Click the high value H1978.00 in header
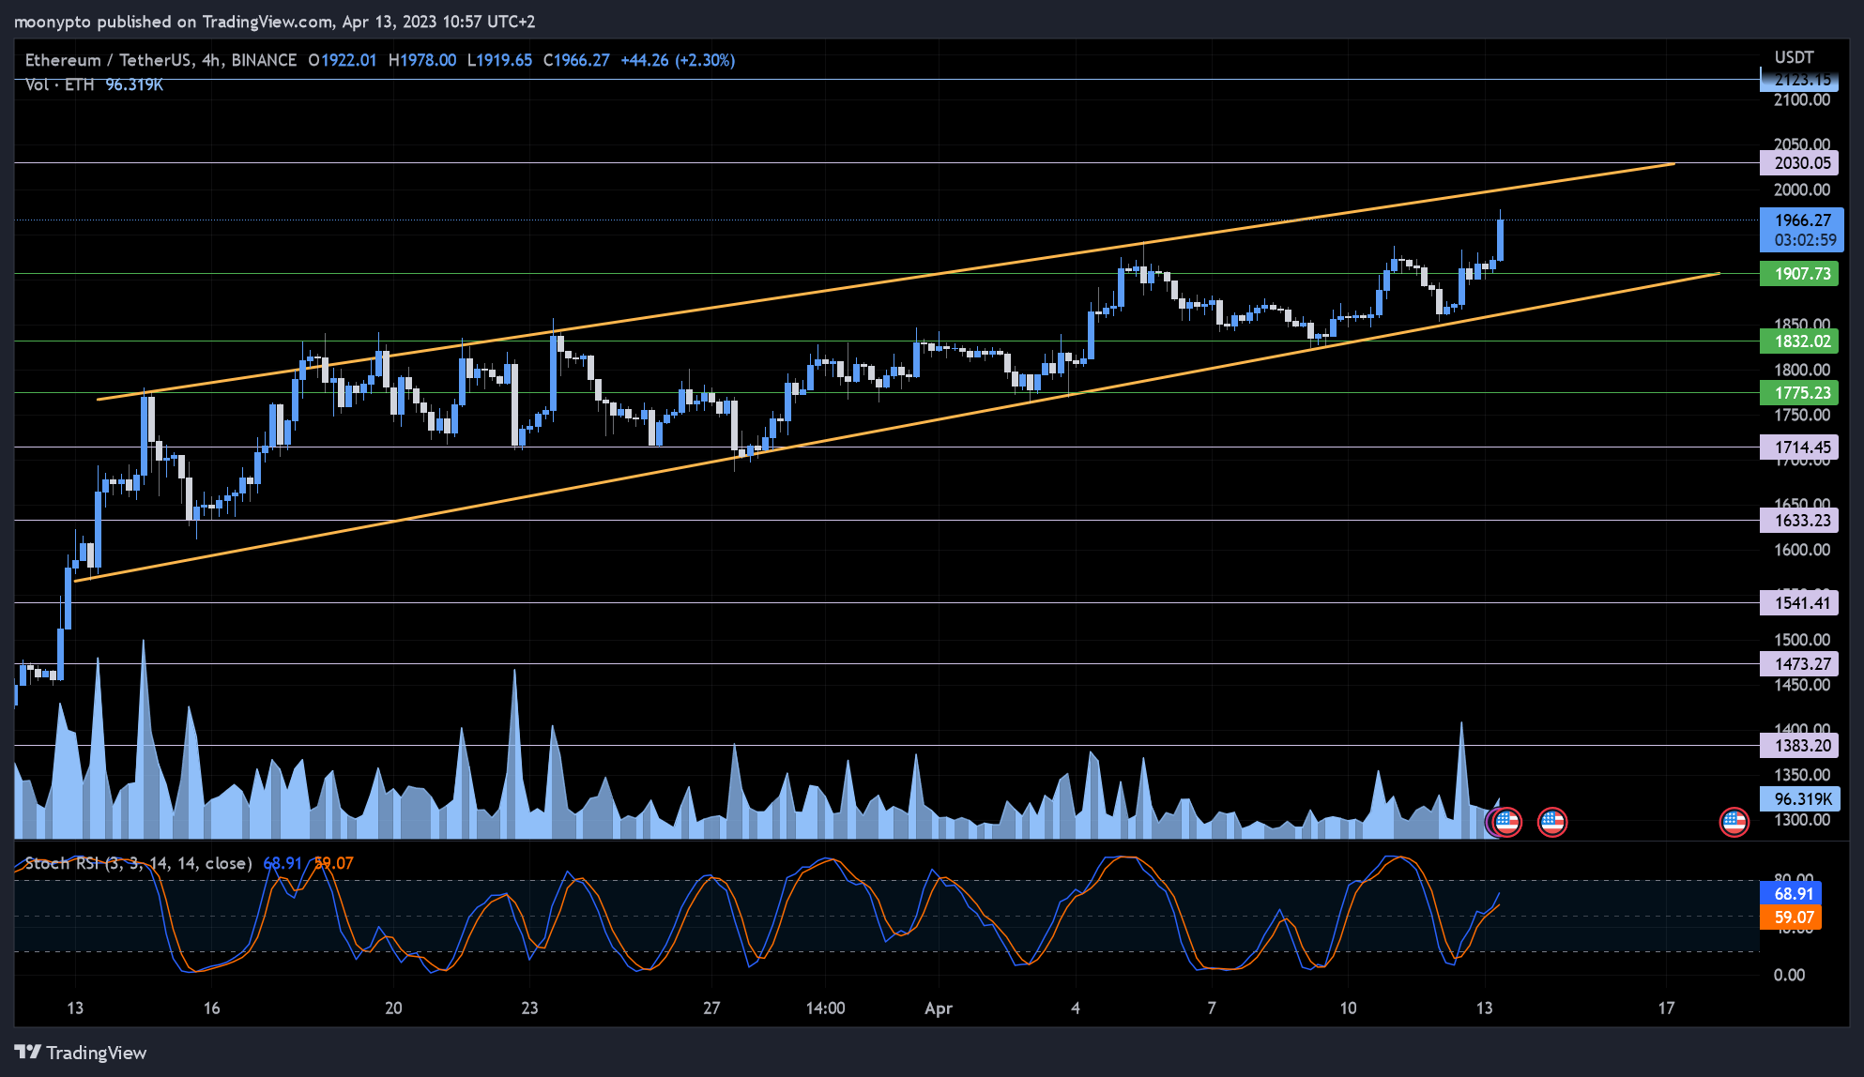 [422, 60]
